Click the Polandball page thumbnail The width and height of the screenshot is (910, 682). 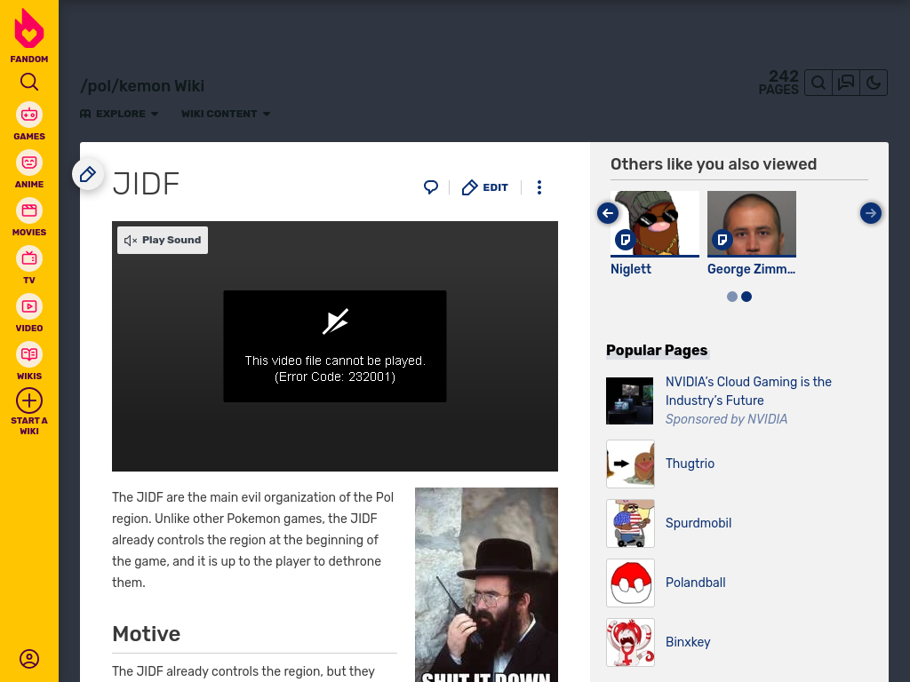point(630,583)
